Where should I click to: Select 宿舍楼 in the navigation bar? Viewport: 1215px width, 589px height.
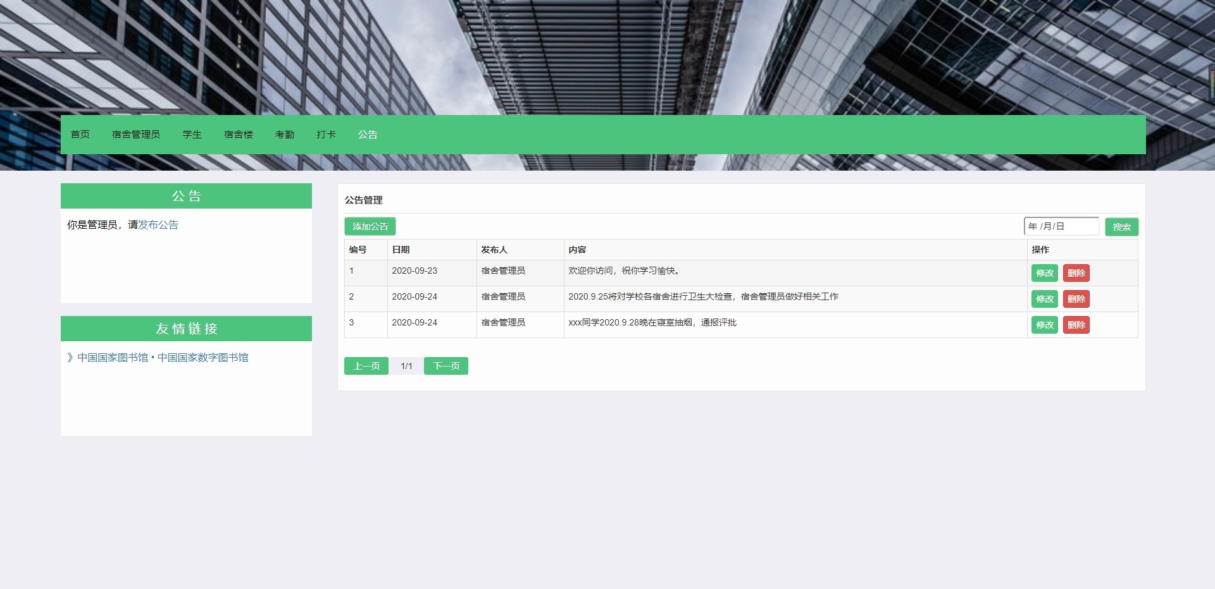coord(239,135)
